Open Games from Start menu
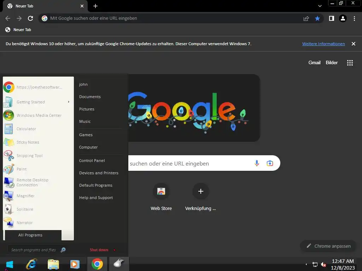 coord(86,135)
